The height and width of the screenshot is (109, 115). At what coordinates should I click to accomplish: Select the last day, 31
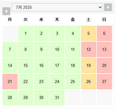[x=57, y=97]
